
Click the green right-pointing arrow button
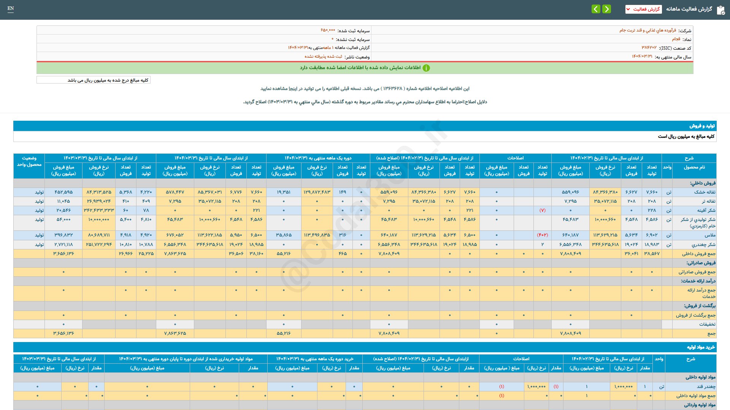click(607, 9)
